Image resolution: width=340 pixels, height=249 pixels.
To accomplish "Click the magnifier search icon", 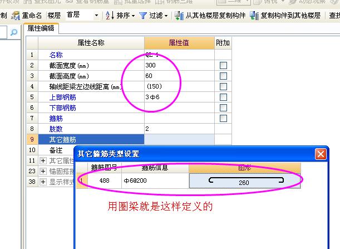I will pos(14,32).
